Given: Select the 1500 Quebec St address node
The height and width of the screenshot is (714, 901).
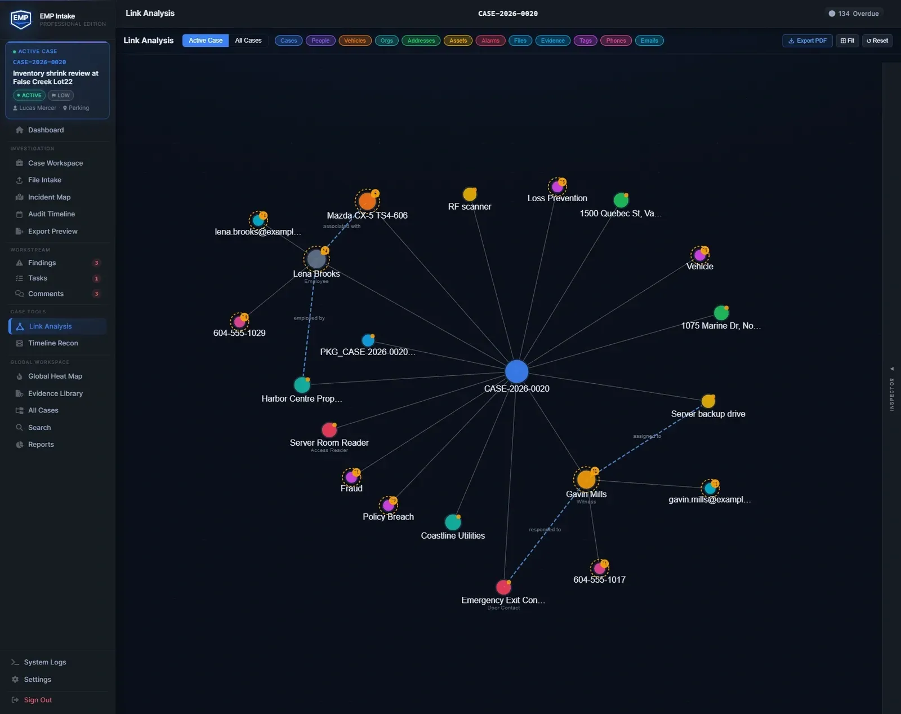Looking at the screenshot, I should pyautogui.click(x=621, y=200).
